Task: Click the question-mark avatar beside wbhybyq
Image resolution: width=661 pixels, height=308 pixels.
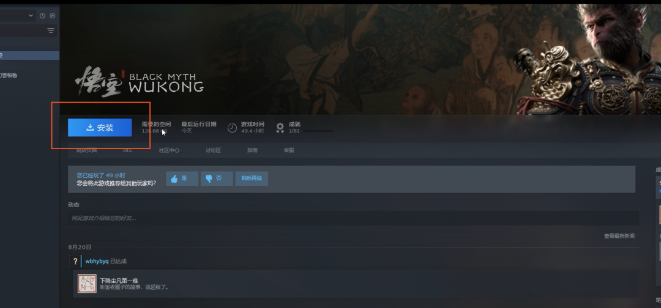Action: point(75,262)
